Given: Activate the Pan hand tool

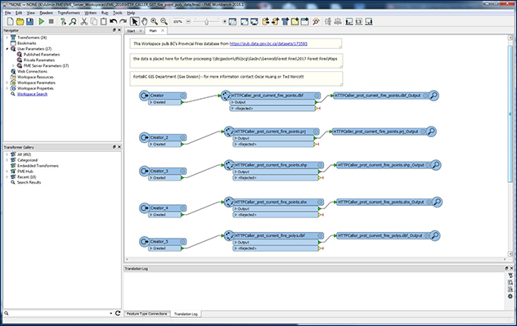Looking at the screenshot, I should click(x=145, y=22).
